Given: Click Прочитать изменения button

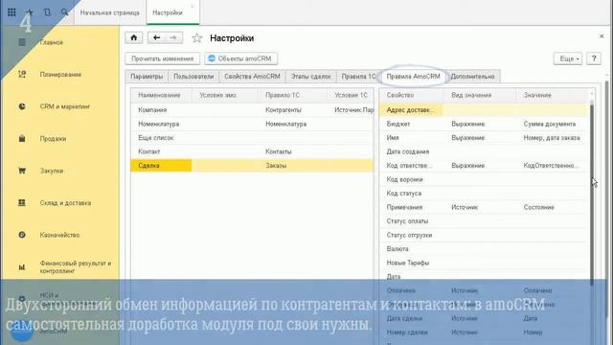Looking at the screenshot, I should pos(163,58).
